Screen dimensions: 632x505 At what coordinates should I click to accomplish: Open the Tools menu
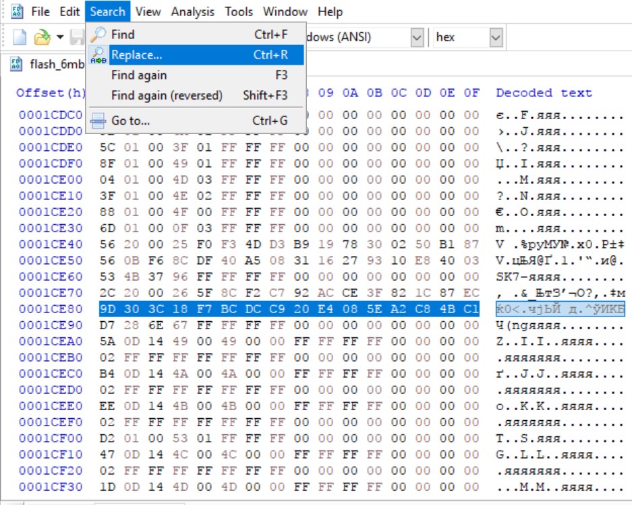(238, 11)
